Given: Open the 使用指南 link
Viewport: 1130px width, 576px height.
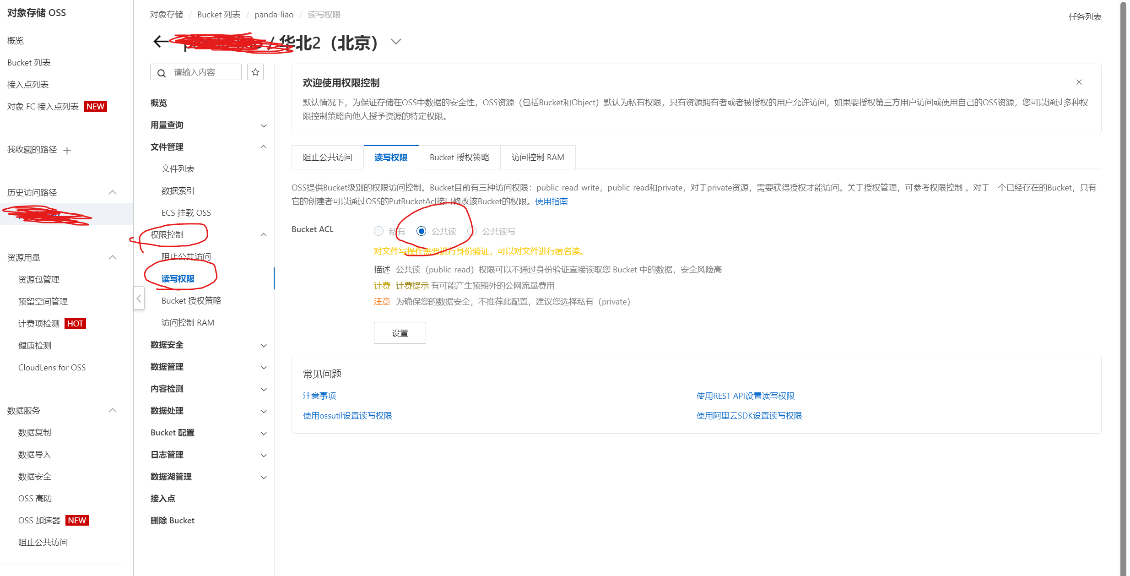Looking at the screenshot, I should (551, 201).
